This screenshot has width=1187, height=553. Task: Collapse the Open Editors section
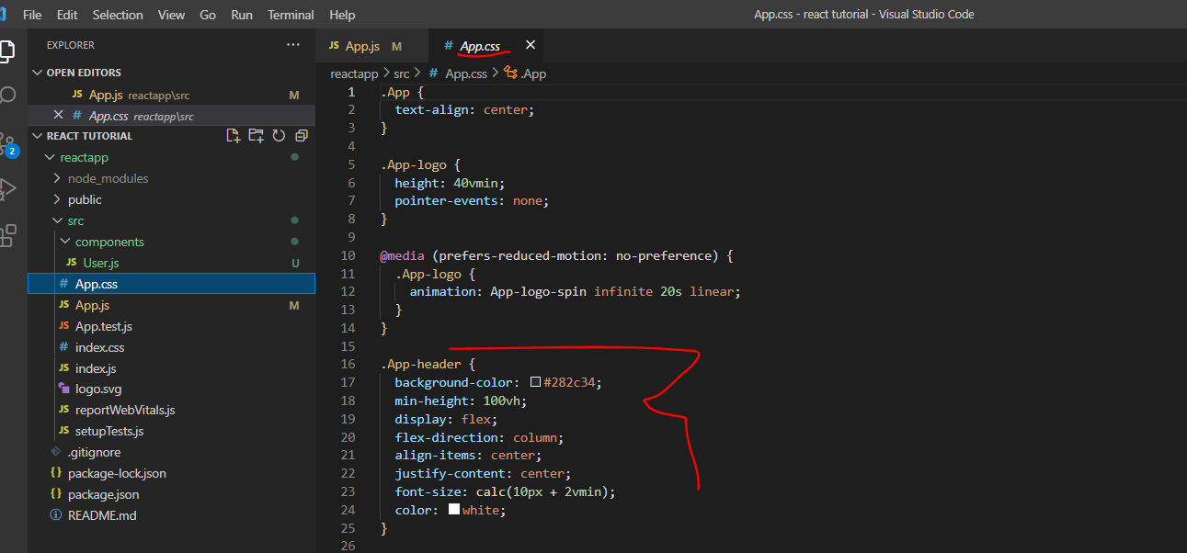pyautogui.click(x=38, y=73)
